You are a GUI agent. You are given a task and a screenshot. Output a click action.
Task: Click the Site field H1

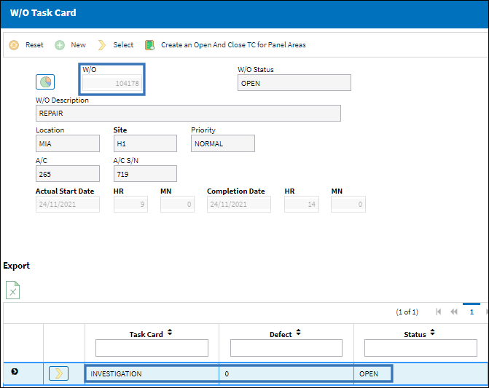(x=145, y=143)
